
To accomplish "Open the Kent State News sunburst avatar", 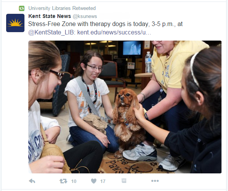I will click(15, 23).
